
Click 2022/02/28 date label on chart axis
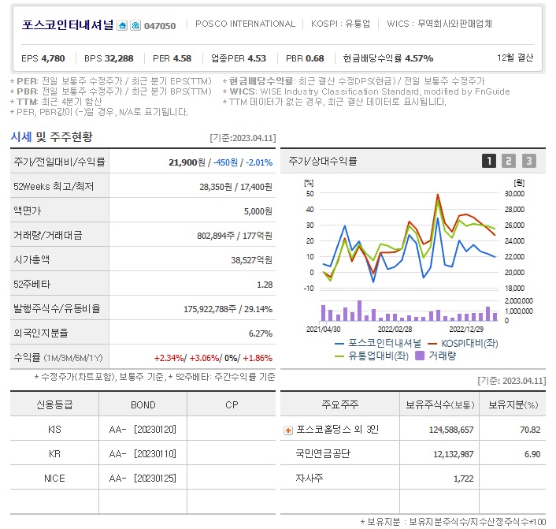(x=395, y=329)
